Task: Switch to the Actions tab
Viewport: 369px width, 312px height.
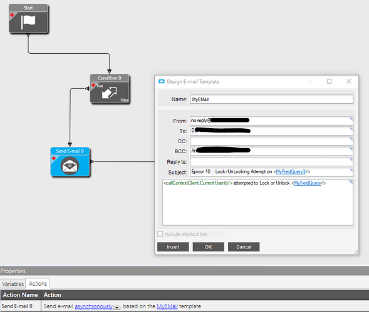Action: click(x=38, y=284)
